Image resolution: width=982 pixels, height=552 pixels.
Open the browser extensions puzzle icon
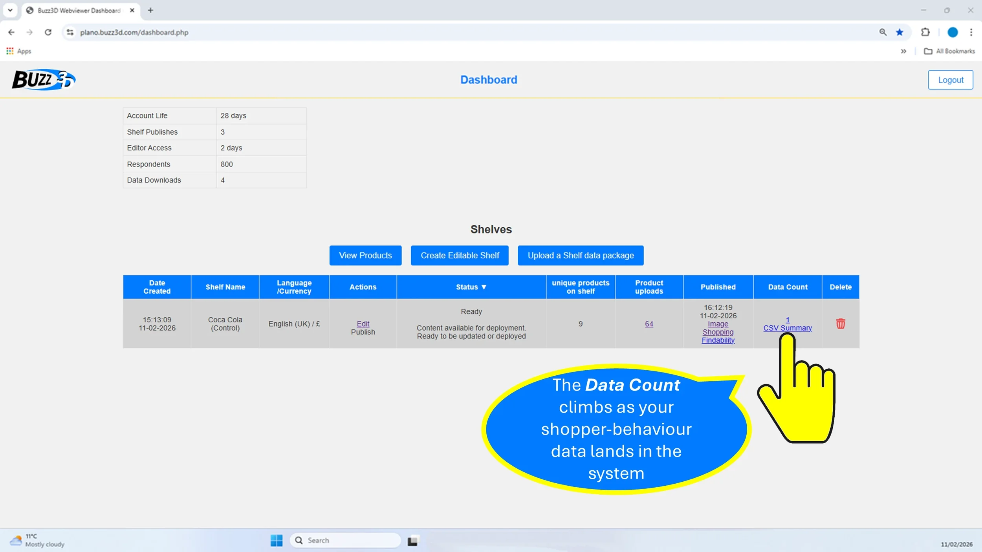click(x=925, y=32)
